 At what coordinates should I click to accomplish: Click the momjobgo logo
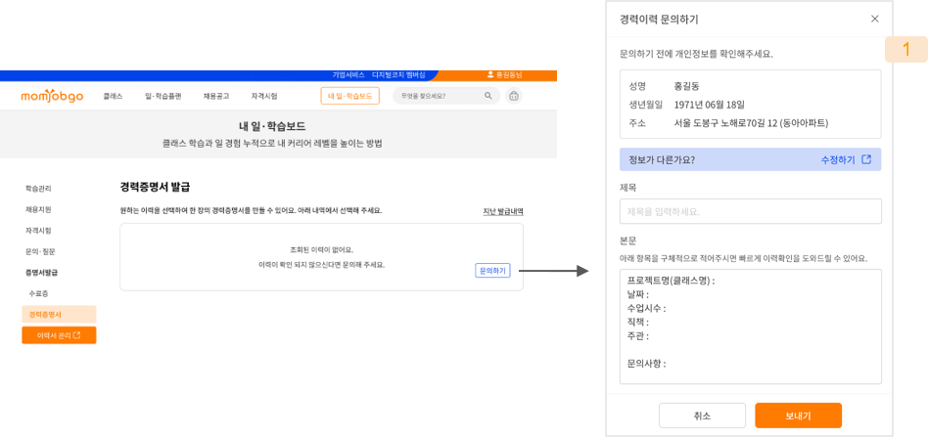click(x=52, y=96)
